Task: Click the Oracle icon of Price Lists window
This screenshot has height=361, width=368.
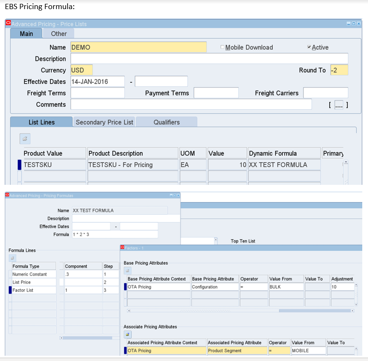Action: tap(8, 23)
